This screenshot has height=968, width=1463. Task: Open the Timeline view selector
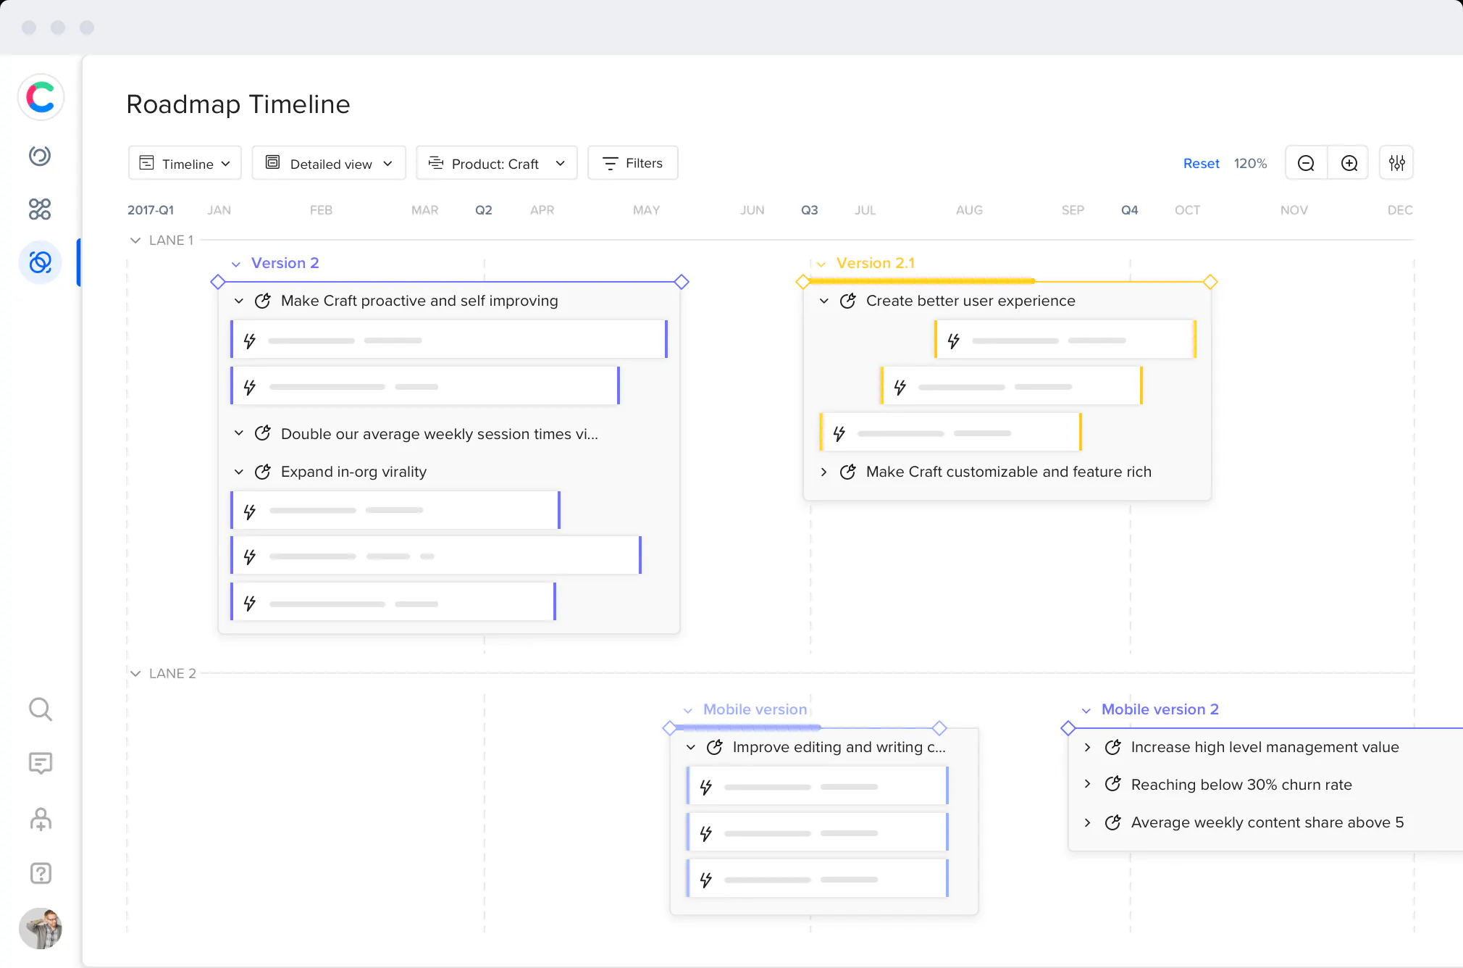click(185, 163)
